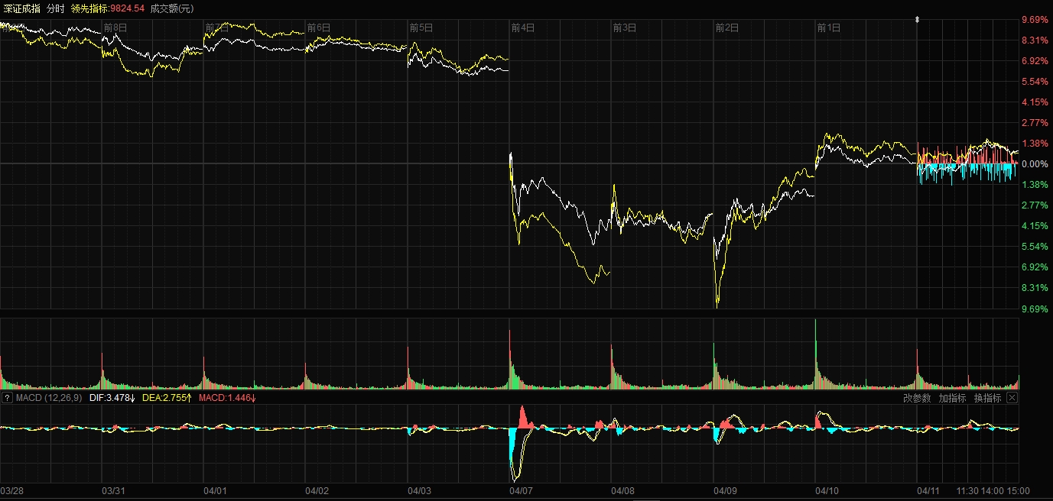The image size is (1053, 501).
Task: Click 加指标 to add an indicator
Action: [952, 398]
